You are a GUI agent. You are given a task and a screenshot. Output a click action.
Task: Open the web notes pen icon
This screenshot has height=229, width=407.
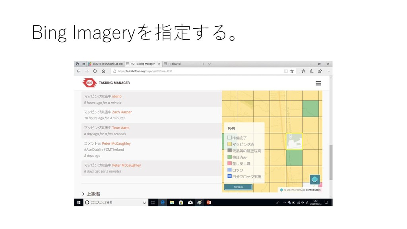pos(312,71)
